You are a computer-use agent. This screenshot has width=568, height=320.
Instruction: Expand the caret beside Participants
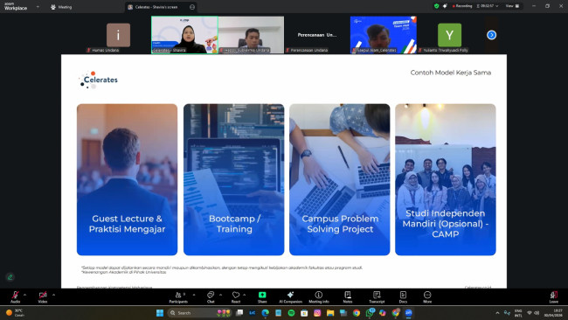coord(194,295)
